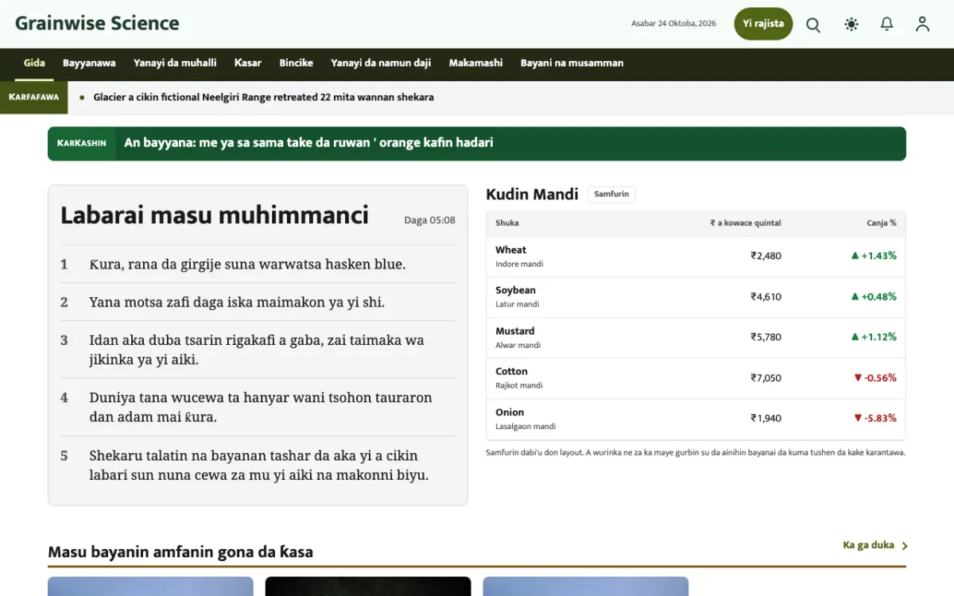This screenshot has height=596, width=954.
Task: Click the Karkashin banner label
Action: pyautogui.click(x=82, y=143)
